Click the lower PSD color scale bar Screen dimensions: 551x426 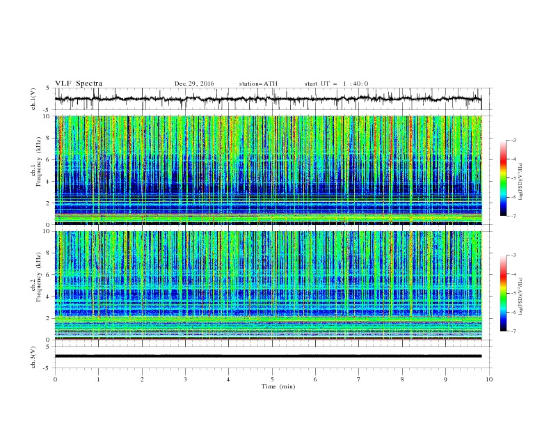point(503,293)
